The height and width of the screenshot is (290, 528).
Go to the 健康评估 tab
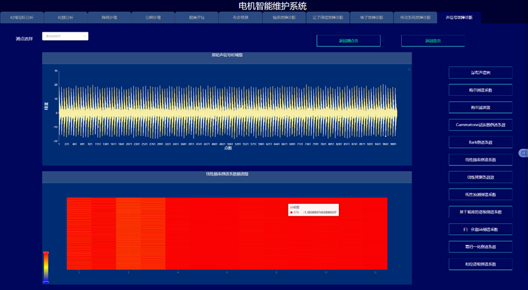(197, 18)
